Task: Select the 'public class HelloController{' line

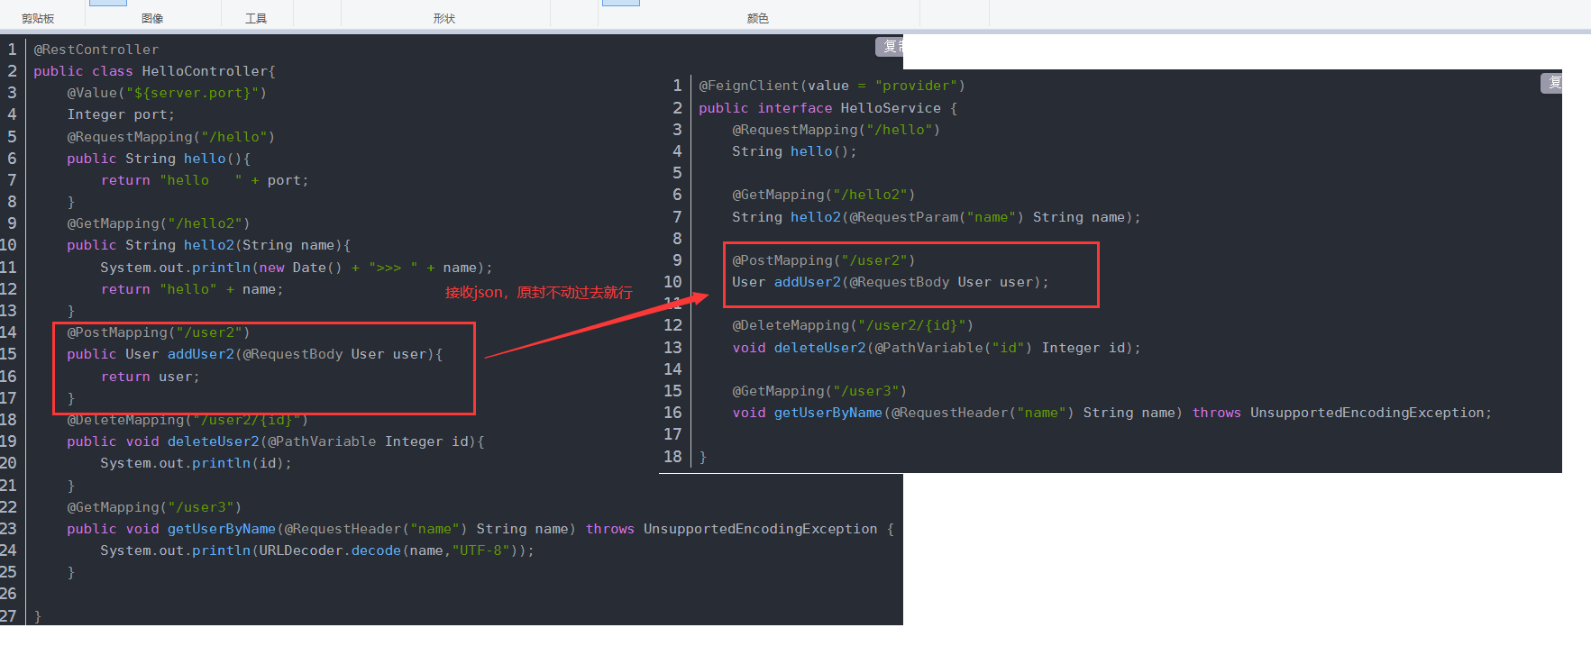Action: 154,71
